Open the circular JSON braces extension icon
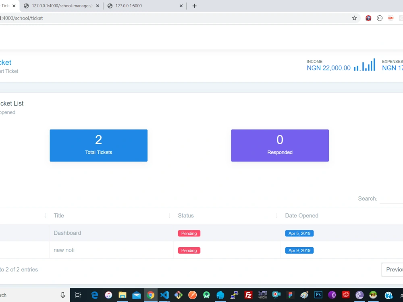The height and width of the screenshot is (302, 403). [x=380, y=18]
